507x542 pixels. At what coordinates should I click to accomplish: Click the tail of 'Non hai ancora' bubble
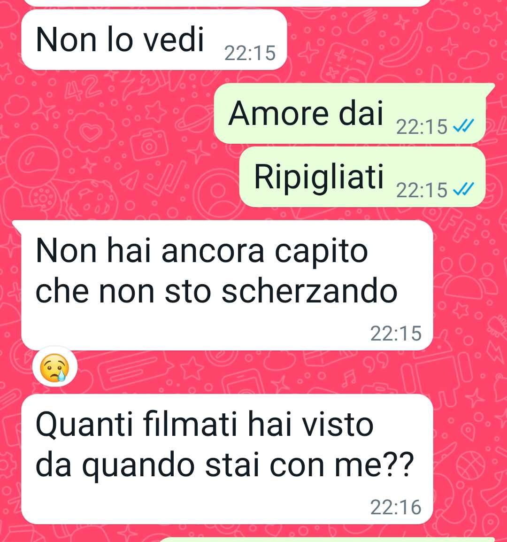click(17, 226)
